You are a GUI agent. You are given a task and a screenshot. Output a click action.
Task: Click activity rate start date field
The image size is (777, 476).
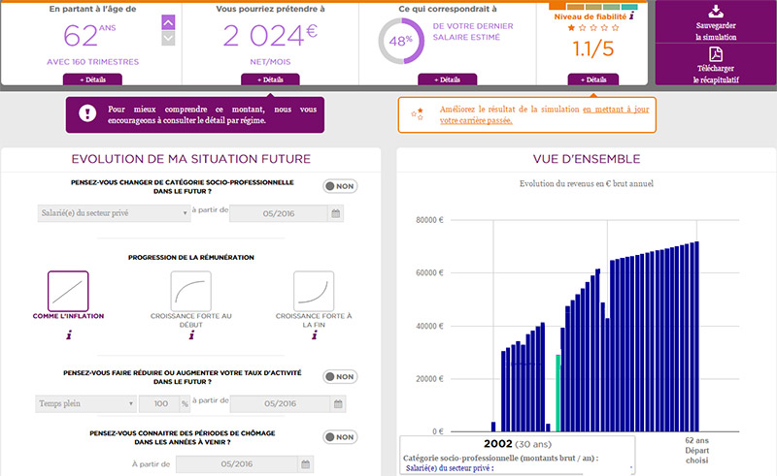pos(280,403)
